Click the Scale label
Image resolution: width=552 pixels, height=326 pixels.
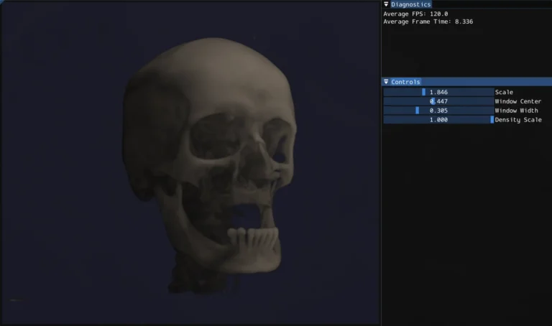pyautogui.click(x=504, y=92)
